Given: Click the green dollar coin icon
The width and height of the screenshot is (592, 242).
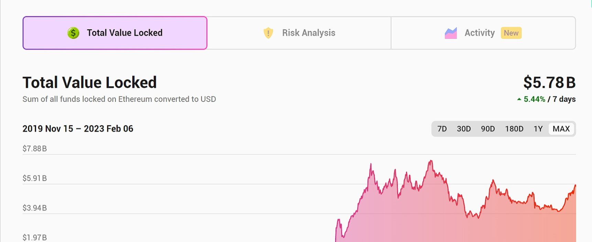Looking at the screenshot, I should coord(73,33).
